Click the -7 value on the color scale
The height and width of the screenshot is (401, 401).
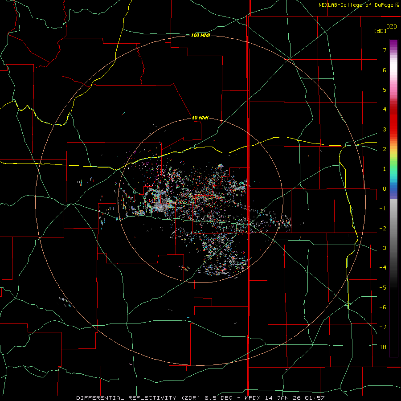click(383, 327)
